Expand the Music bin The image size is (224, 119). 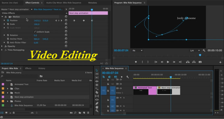pyautogui.click(x=8, y=93)
